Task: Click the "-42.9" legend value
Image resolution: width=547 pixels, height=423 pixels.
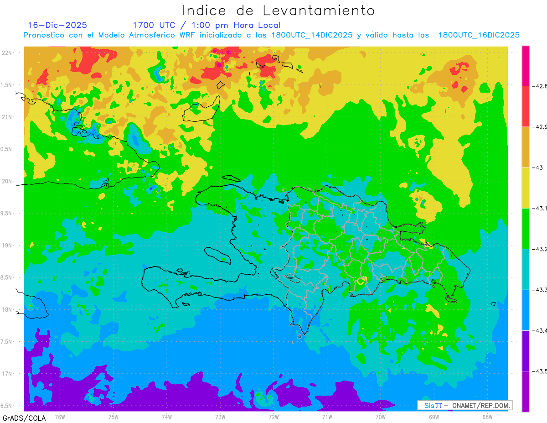Action: (x=539, y=127)
